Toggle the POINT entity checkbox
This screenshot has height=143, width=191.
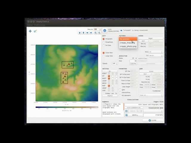point(109,74)
